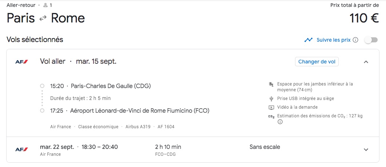
Task: Click the CO2 emissions info icon
Action: [280, 122]
